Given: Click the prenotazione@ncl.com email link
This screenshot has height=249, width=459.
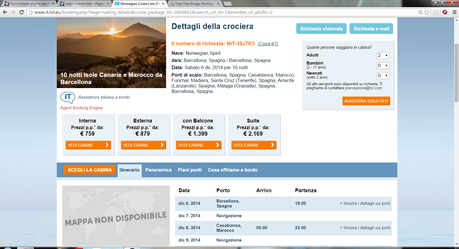Looking at the screenshot, I should (x=363, y=88).
